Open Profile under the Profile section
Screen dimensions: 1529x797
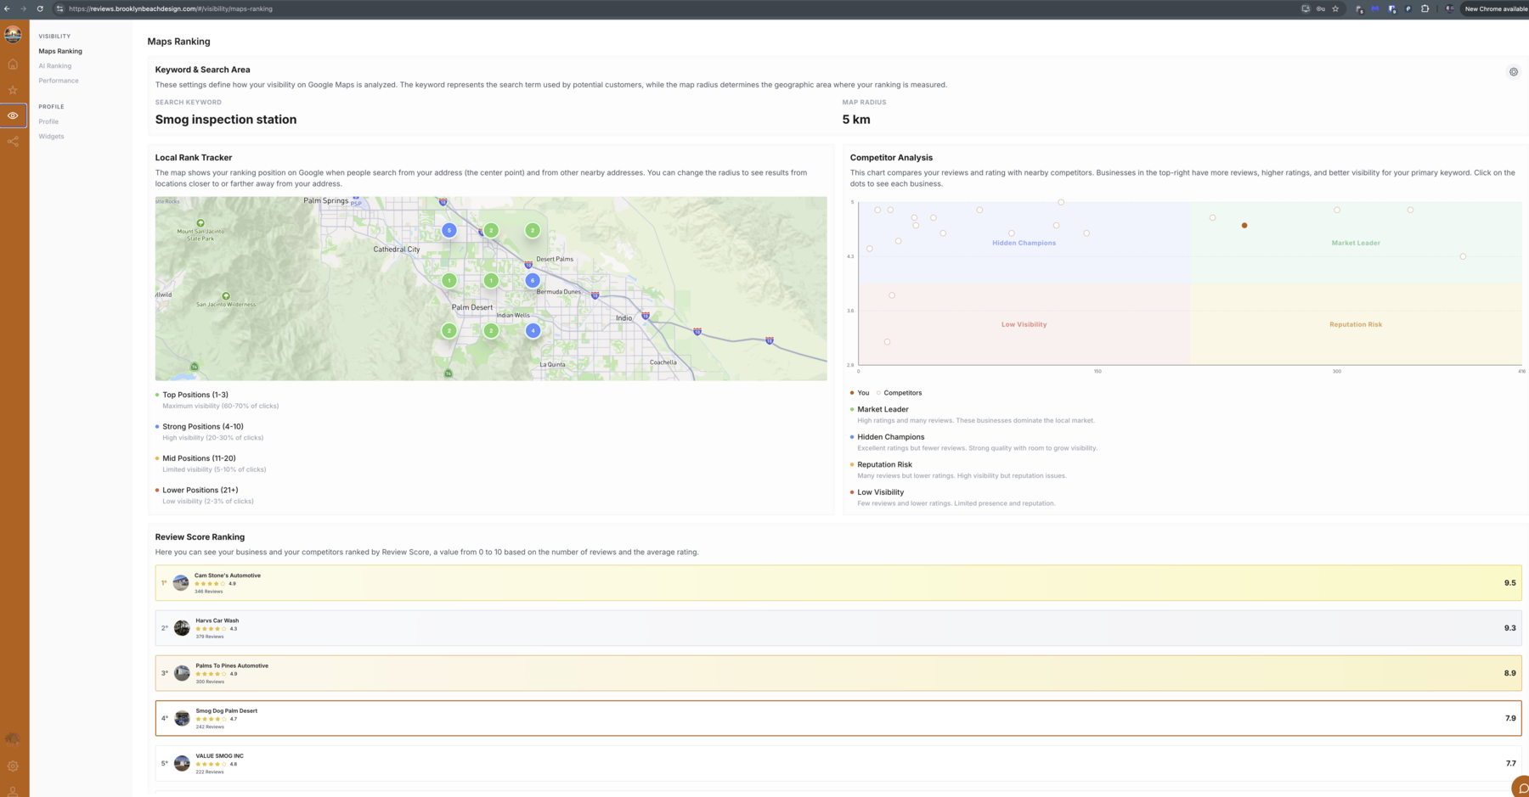48,121
